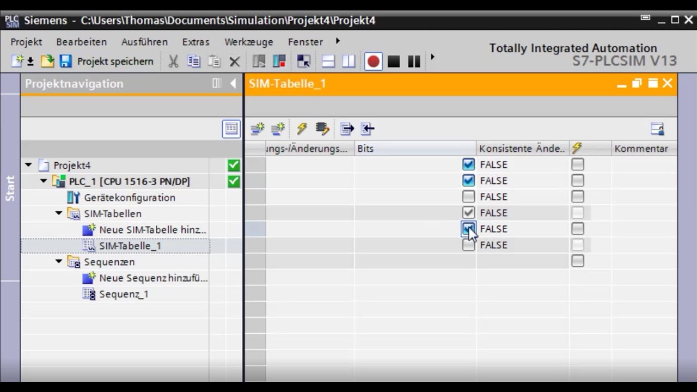Stop recording with the black square button
Screen dimensions: 697x392
(394, 62)
